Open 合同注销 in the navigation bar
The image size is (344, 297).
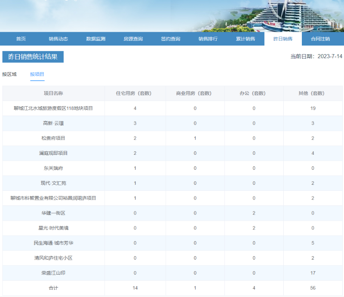click(320, 39)
